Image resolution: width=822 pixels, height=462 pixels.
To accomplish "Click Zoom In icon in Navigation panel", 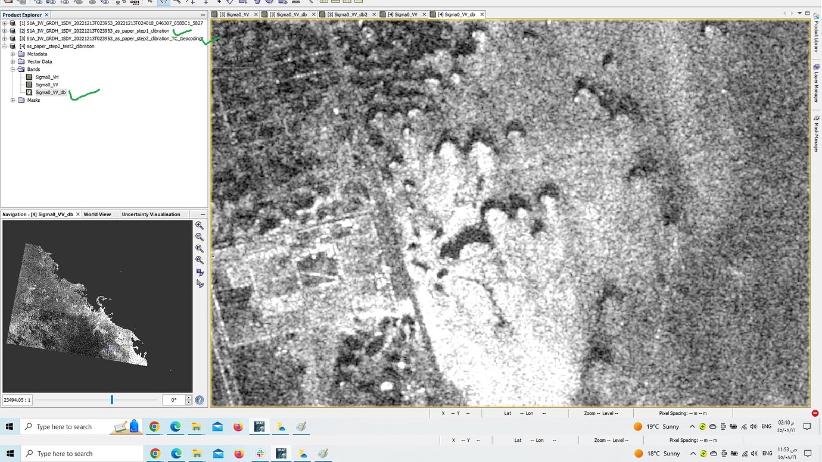I will pos(200,226).
